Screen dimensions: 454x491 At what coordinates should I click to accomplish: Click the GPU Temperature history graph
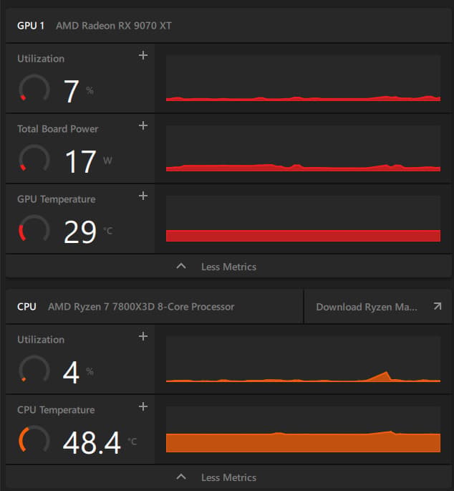[x=303, y=219]
